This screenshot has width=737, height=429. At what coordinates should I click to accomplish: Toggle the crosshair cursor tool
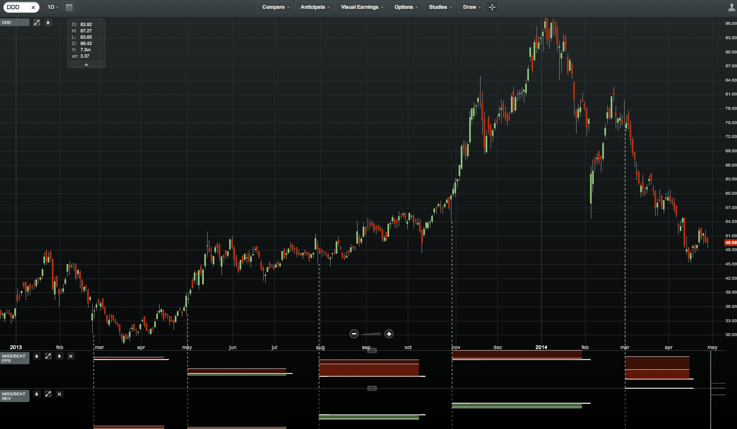click(492, 7)
